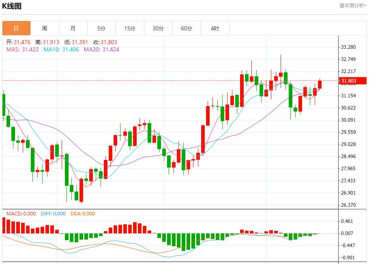Open the 基本面分析 link

[x=352, y=5]
